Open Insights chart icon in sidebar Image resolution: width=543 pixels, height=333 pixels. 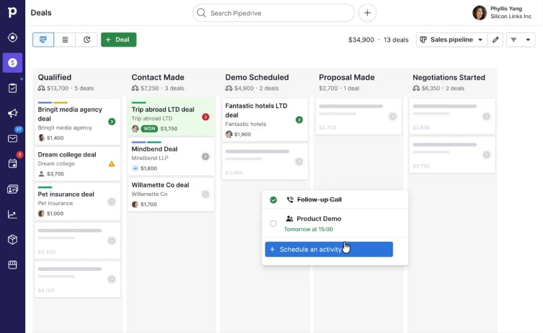13,214
